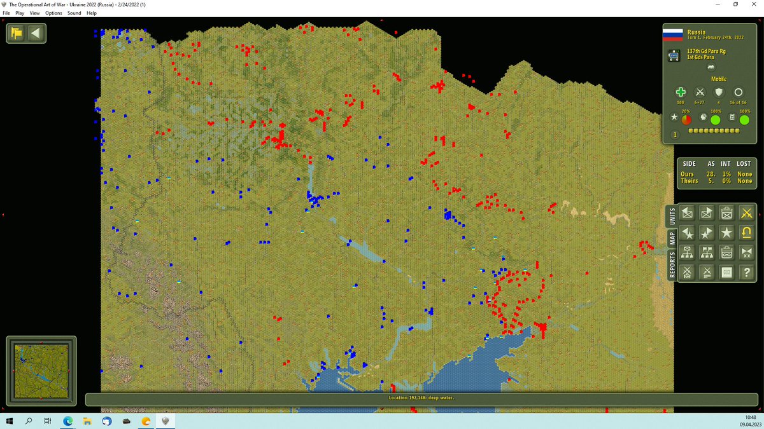Open the flagged formation hierarchy button
This screenshot has width=764, height=429.
[707, 252]
